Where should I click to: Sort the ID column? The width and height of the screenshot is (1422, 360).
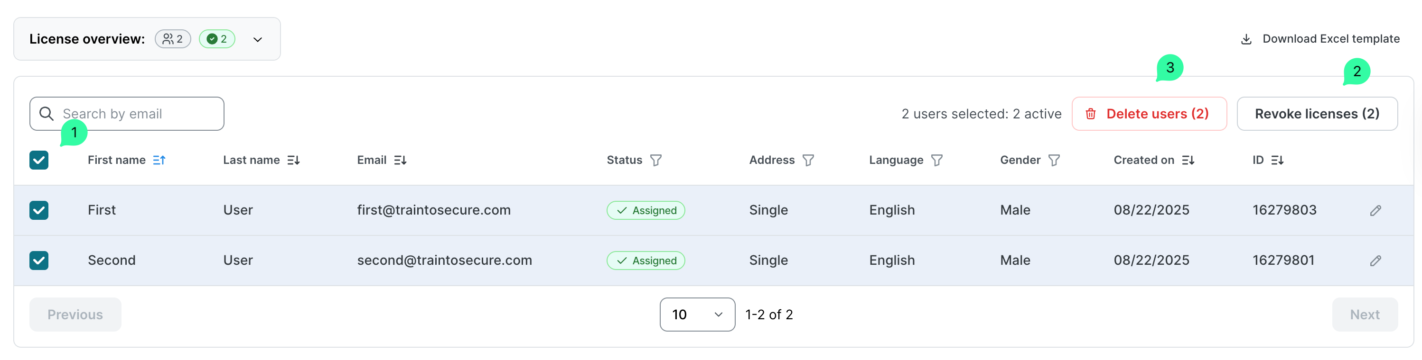(x=1277, y=161)
